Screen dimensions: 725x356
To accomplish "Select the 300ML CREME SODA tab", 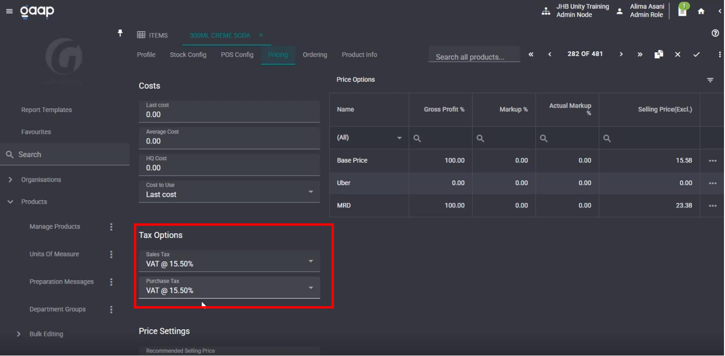I will point(220,36).
